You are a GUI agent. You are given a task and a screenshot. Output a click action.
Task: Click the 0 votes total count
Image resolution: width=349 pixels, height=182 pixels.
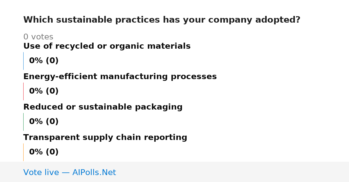click(38, 37)
